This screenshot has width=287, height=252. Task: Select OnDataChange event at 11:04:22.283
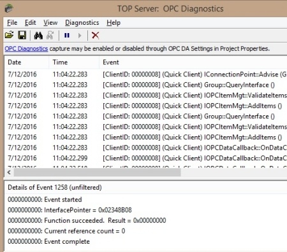tap(145, 148)
